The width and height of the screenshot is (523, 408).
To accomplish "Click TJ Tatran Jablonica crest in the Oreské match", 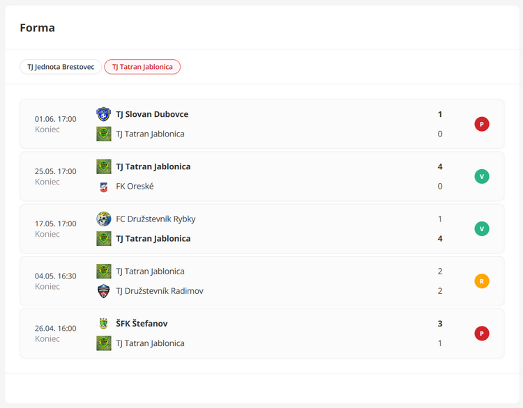I will point(104,166).
